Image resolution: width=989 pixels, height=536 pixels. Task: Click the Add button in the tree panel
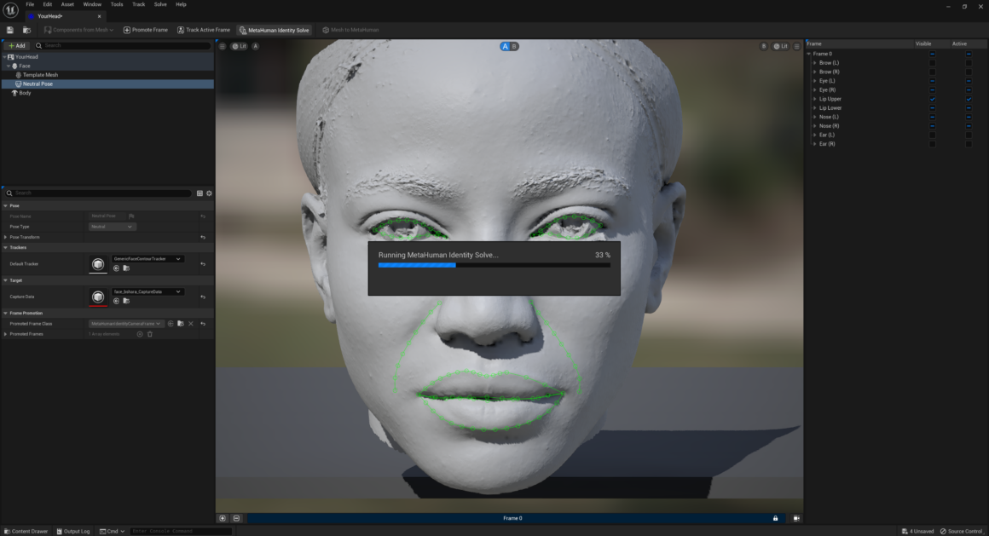(17, 46)
